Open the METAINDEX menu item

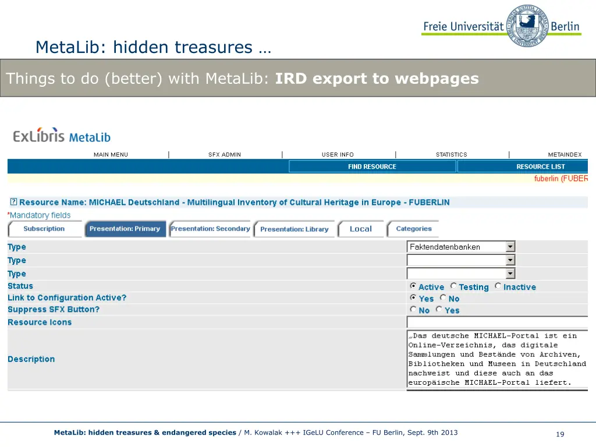(x=565, y=155)
